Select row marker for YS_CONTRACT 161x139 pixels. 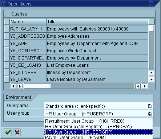[7, 51]
